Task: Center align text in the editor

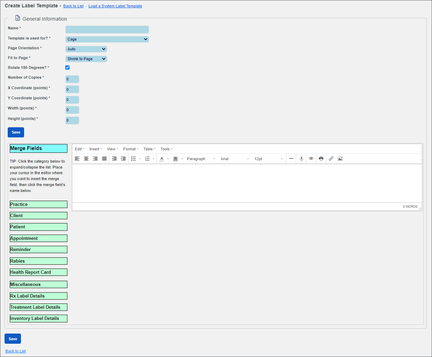Action: click(x=86, y=159)
